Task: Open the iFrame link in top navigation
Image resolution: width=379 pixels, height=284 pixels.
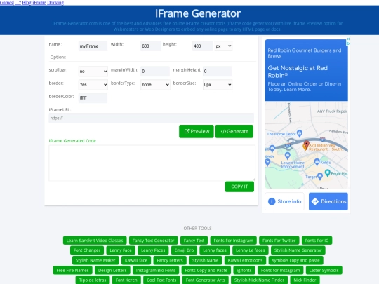Action: coord(39,2)
